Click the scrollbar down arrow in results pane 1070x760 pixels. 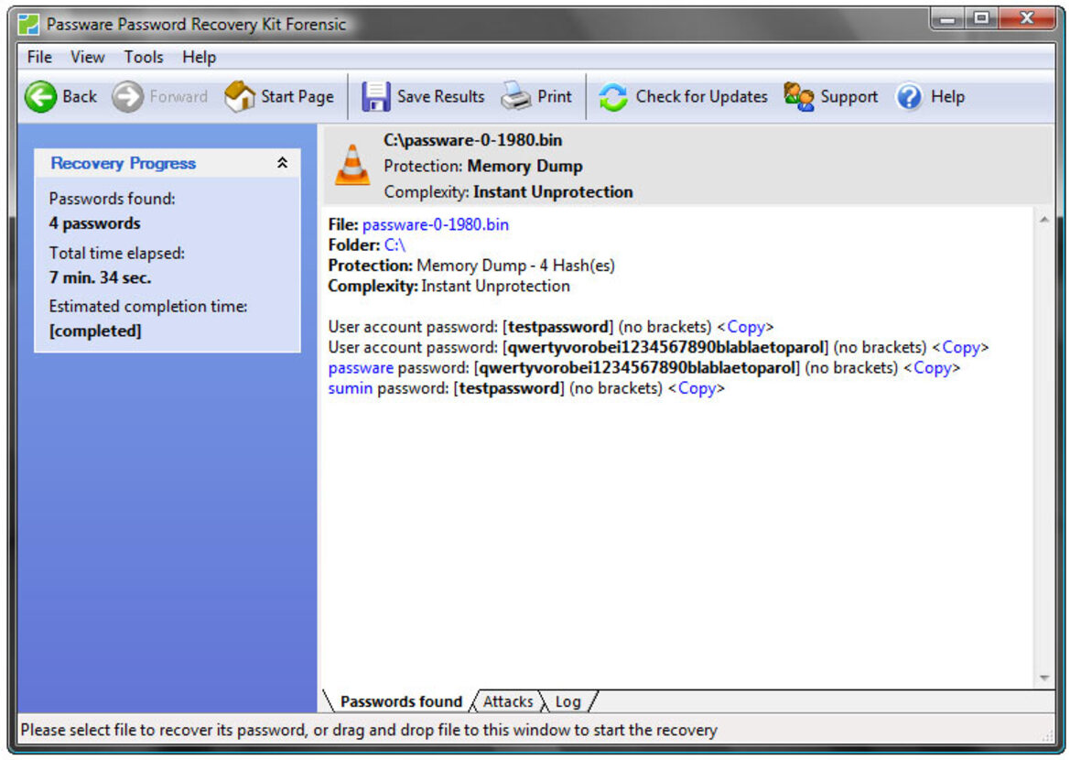pos(1044,679)
